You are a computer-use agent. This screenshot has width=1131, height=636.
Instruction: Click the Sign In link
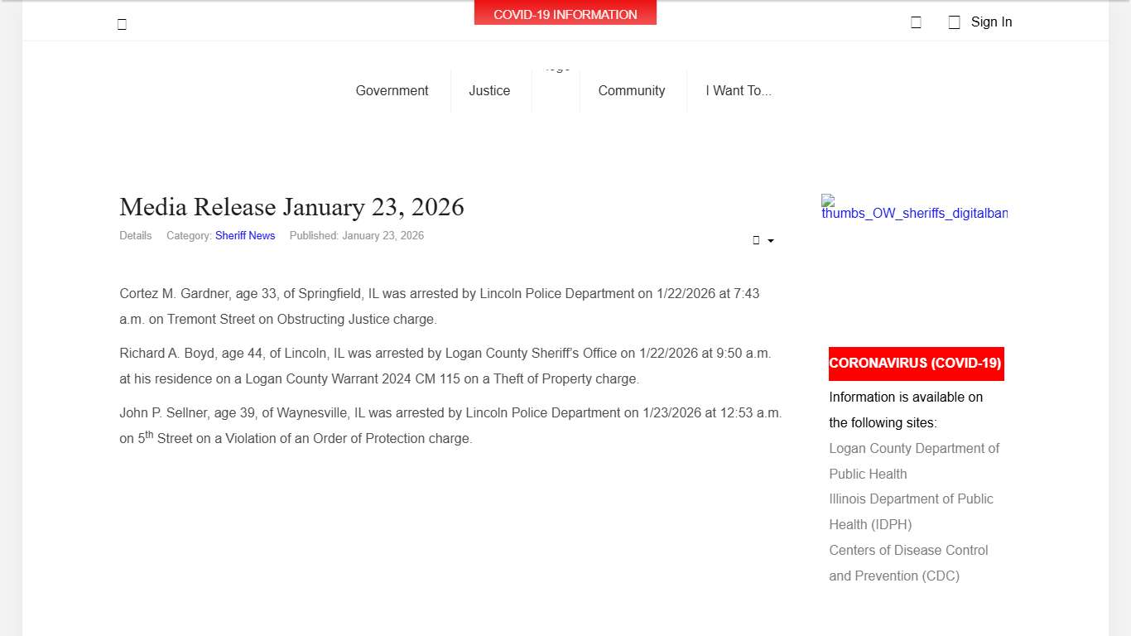(991, 22)
